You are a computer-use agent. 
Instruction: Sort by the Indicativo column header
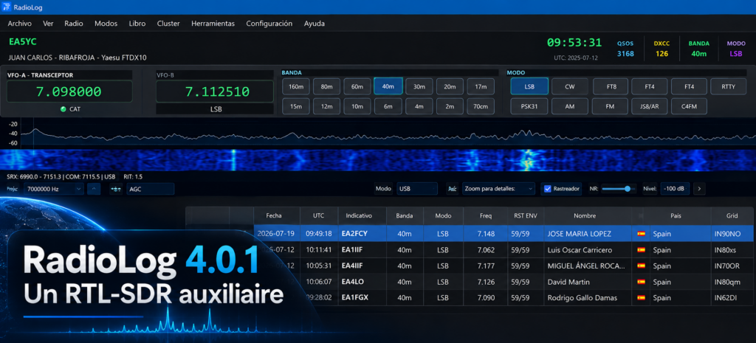point(359,216)
